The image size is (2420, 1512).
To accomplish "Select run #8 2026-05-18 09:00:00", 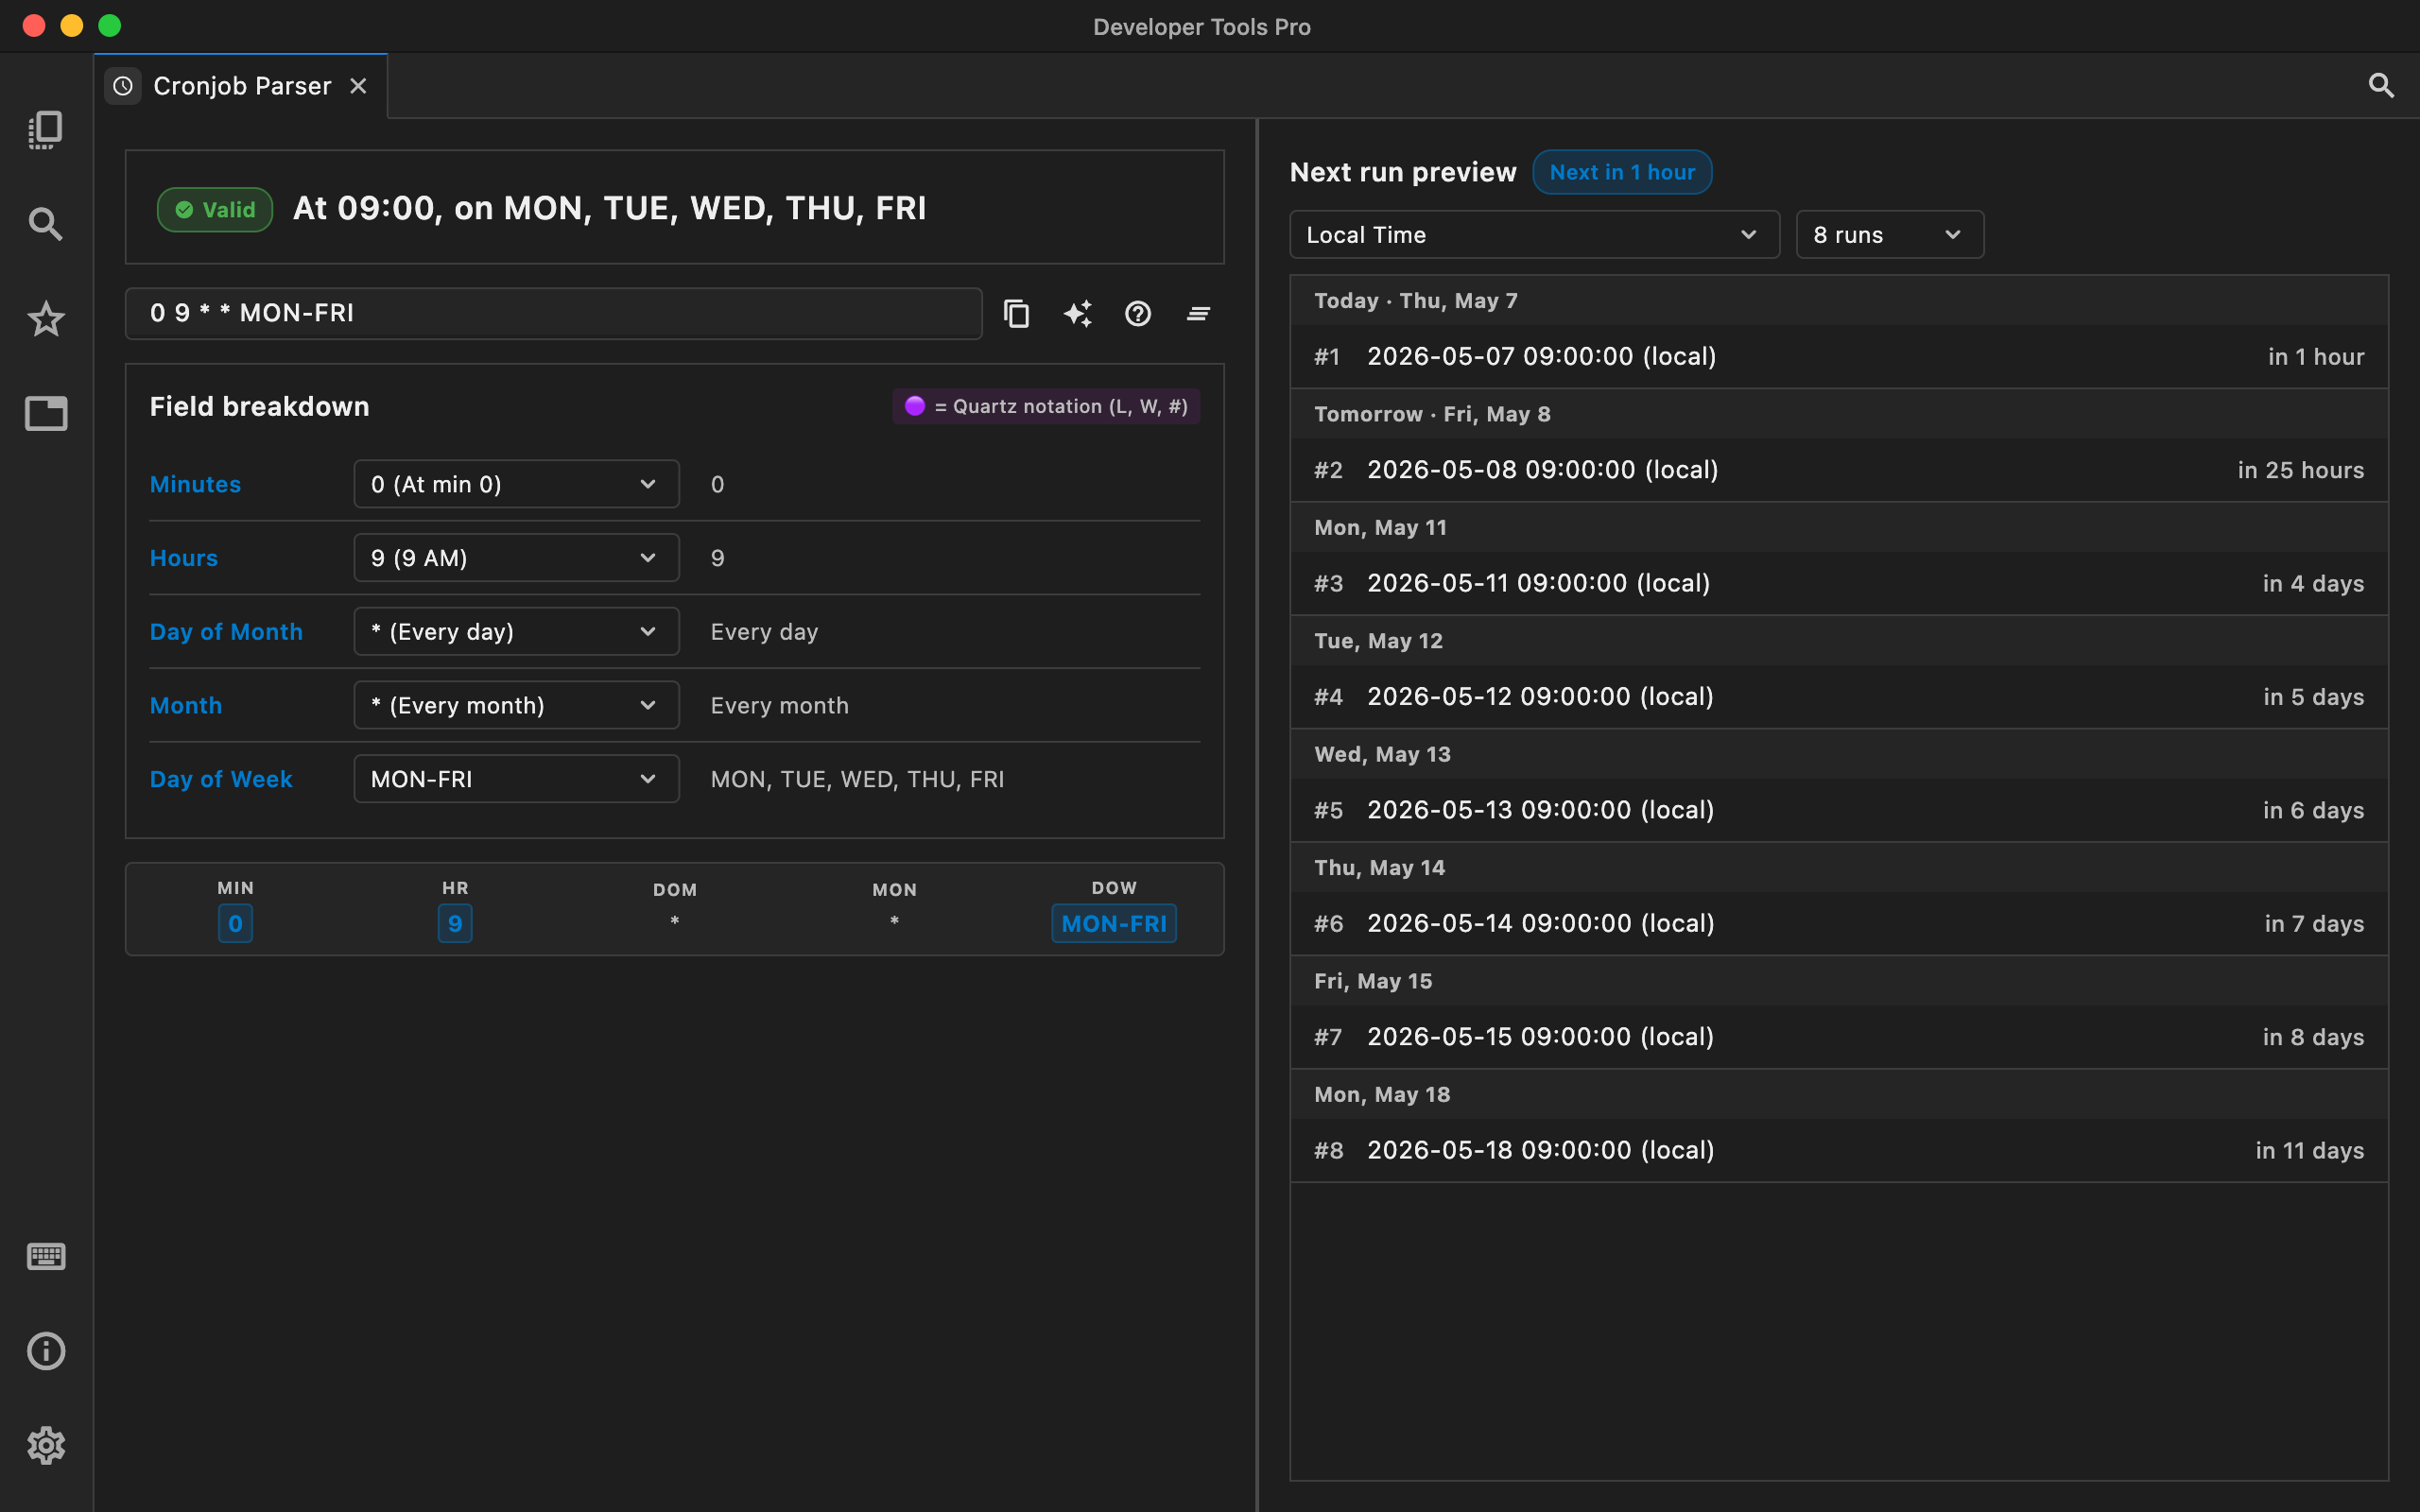I will point(1839,1150).
